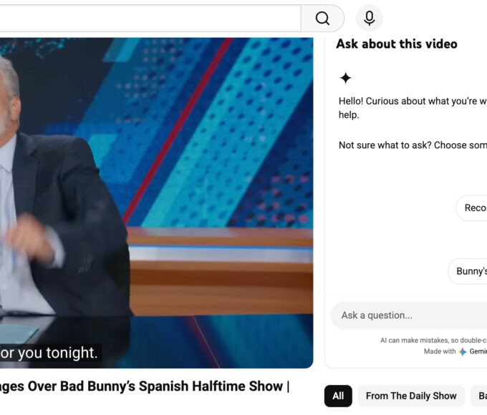
Task: Switch to the "From The Daily Show" filter
Action: tap(411, 396)
